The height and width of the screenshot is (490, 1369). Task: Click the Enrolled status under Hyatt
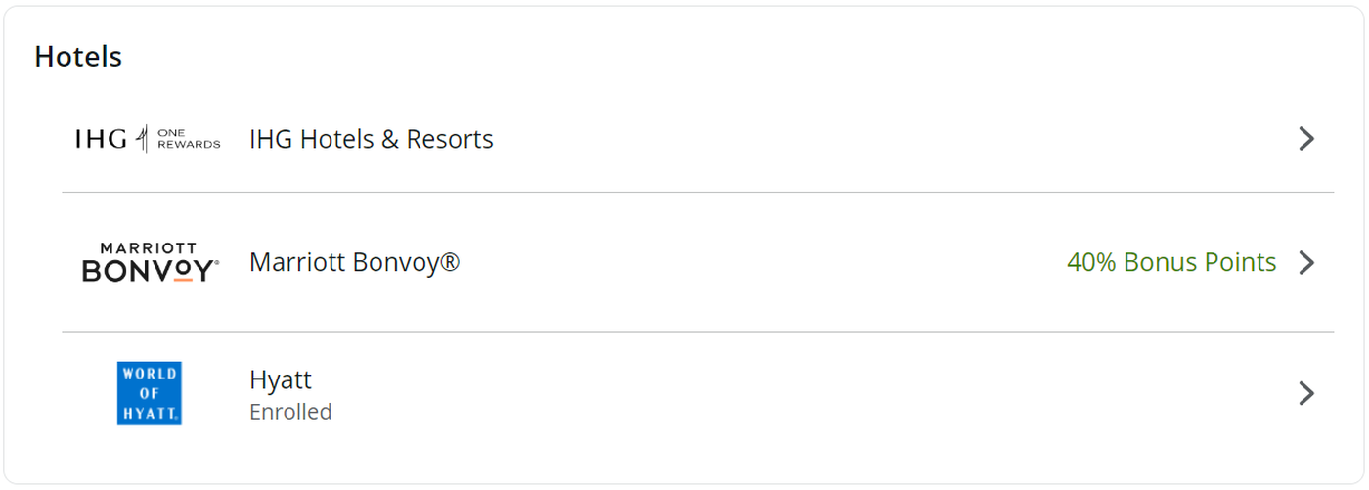pyautogui.click(x=290, y=412)
